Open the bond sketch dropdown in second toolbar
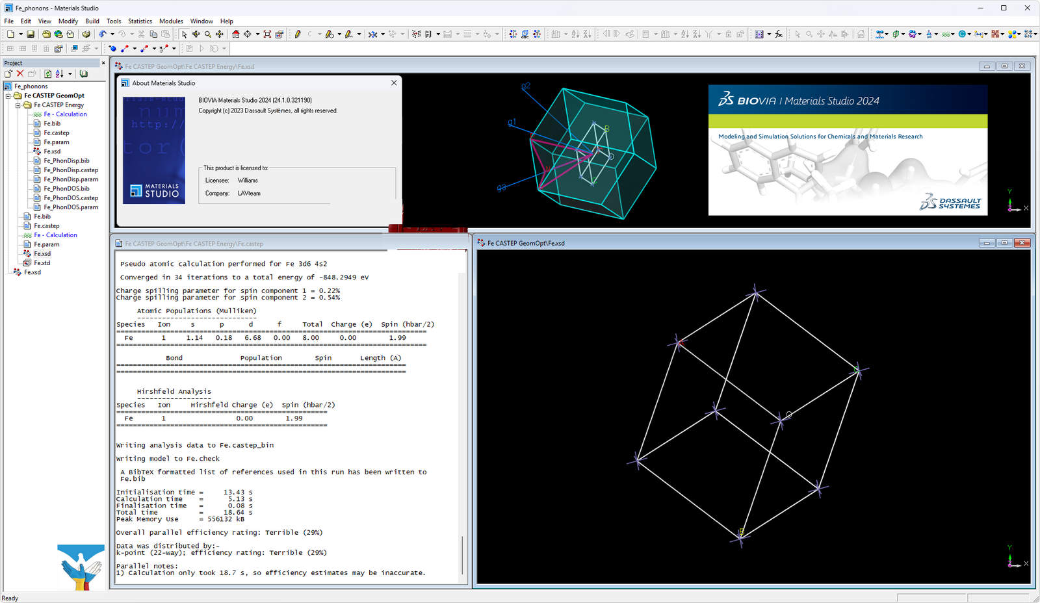 pos(135,48)
